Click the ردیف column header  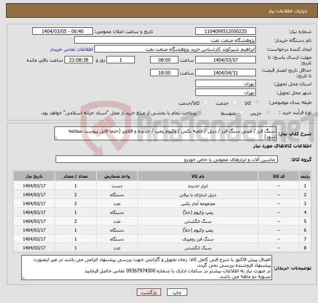pos(305,176)
